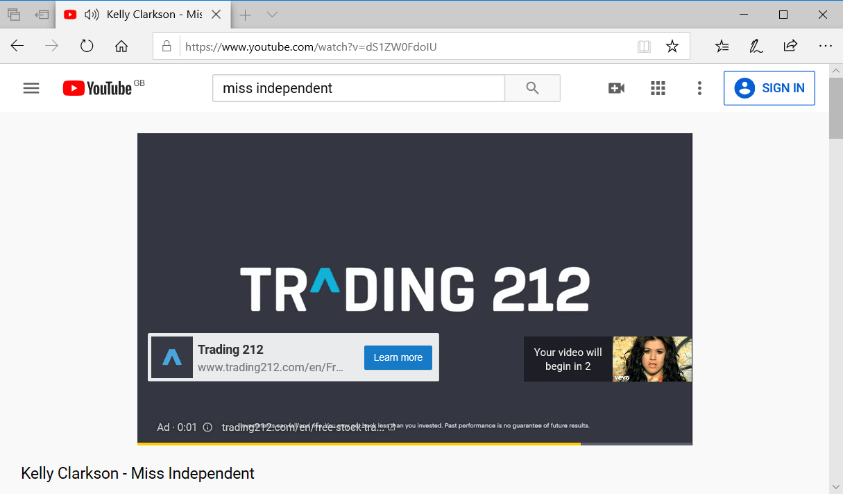Image resolution: width=843 pixels, height=494 pixels.
Task: Show tab previews chevron
Action: pyautogui.click(x=272, y=15)
